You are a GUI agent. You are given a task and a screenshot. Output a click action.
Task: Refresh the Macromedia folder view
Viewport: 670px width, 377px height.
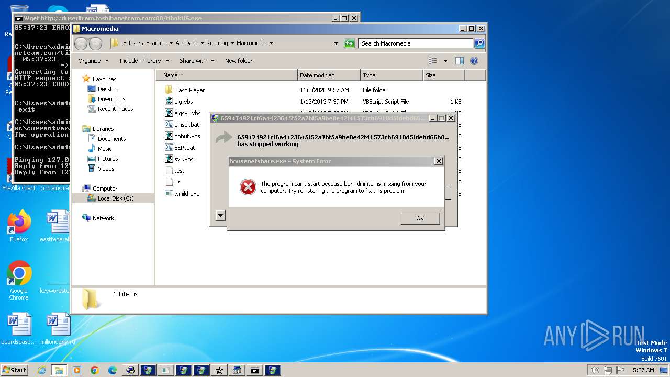[349, 43]
